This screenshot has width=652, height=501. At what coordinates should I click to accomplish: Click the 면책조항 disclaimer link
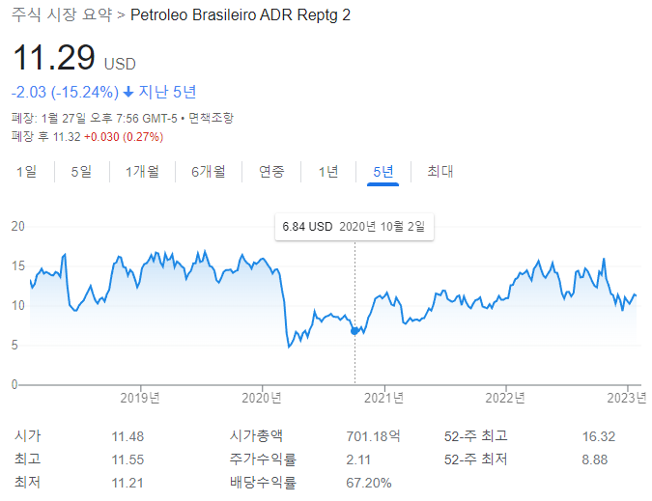point(212,118)
